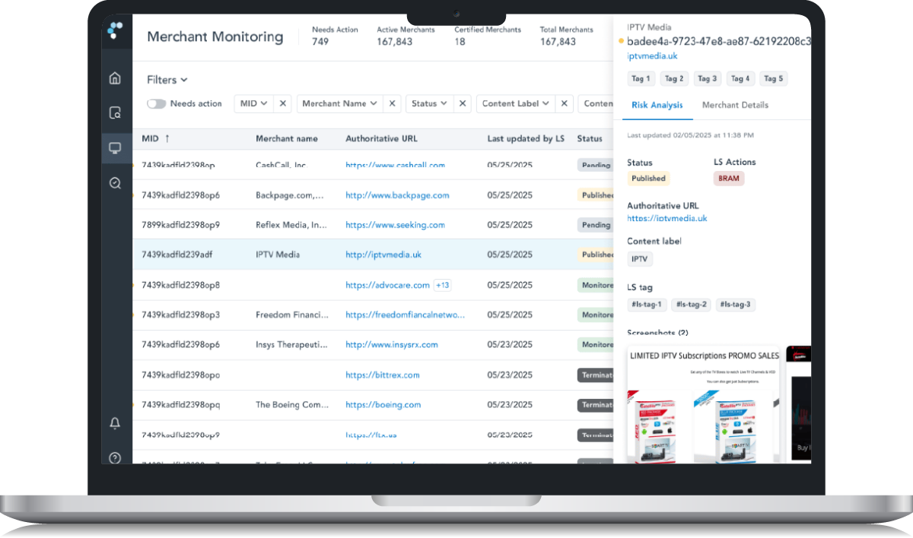This screenshot has height=538, width=913.
Task: Click the Tag 5 chip
Action: 773,78
